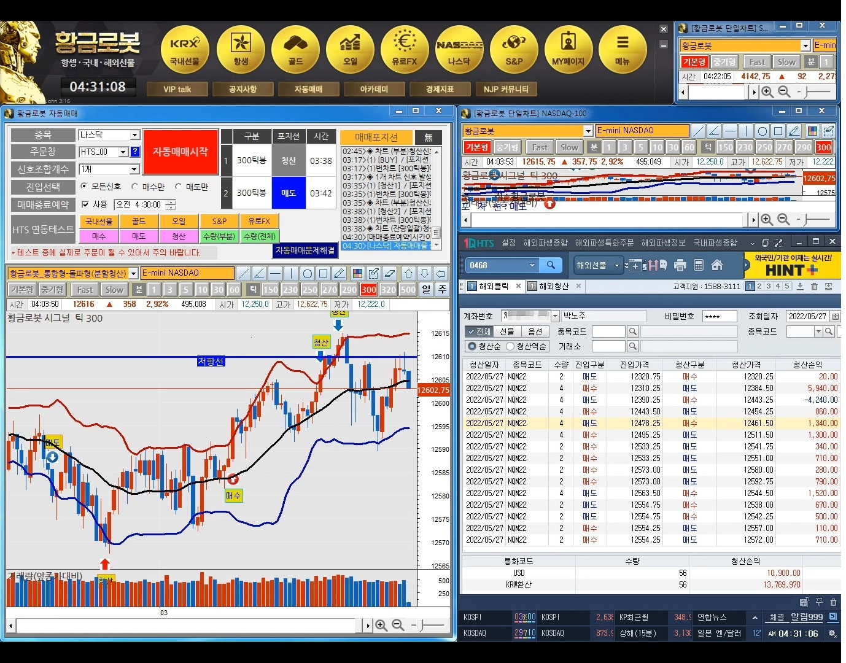
Task: Open color grid settings in main chart
Action: pos(357,273)
